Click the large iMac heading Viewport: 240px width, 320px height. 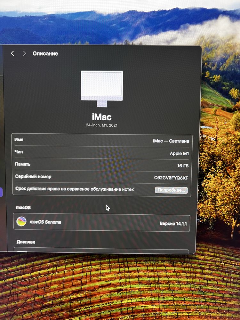click(102, 117)
